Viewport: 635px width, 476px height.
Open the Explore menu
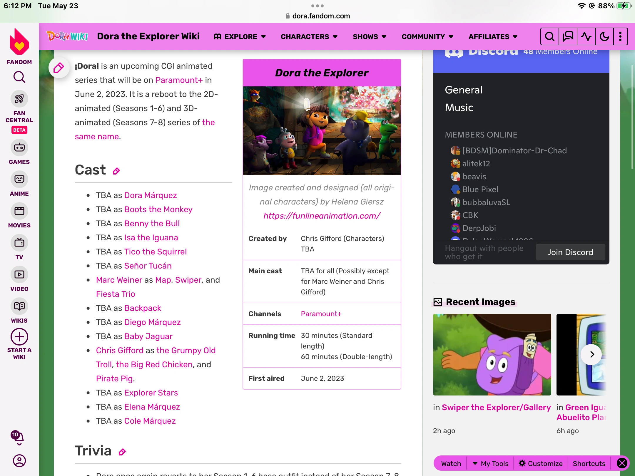(240, 36)
